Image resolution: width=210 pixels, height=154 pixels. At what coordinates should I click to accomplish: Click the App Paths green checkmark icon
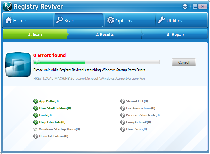click(x=36, y=101)
